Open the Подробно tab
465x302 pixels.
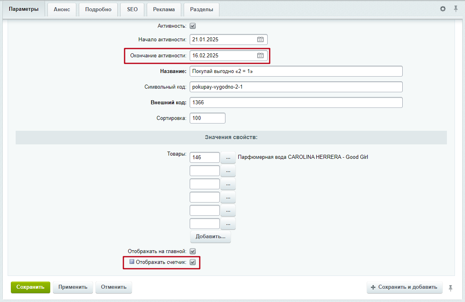coord(98,10)
